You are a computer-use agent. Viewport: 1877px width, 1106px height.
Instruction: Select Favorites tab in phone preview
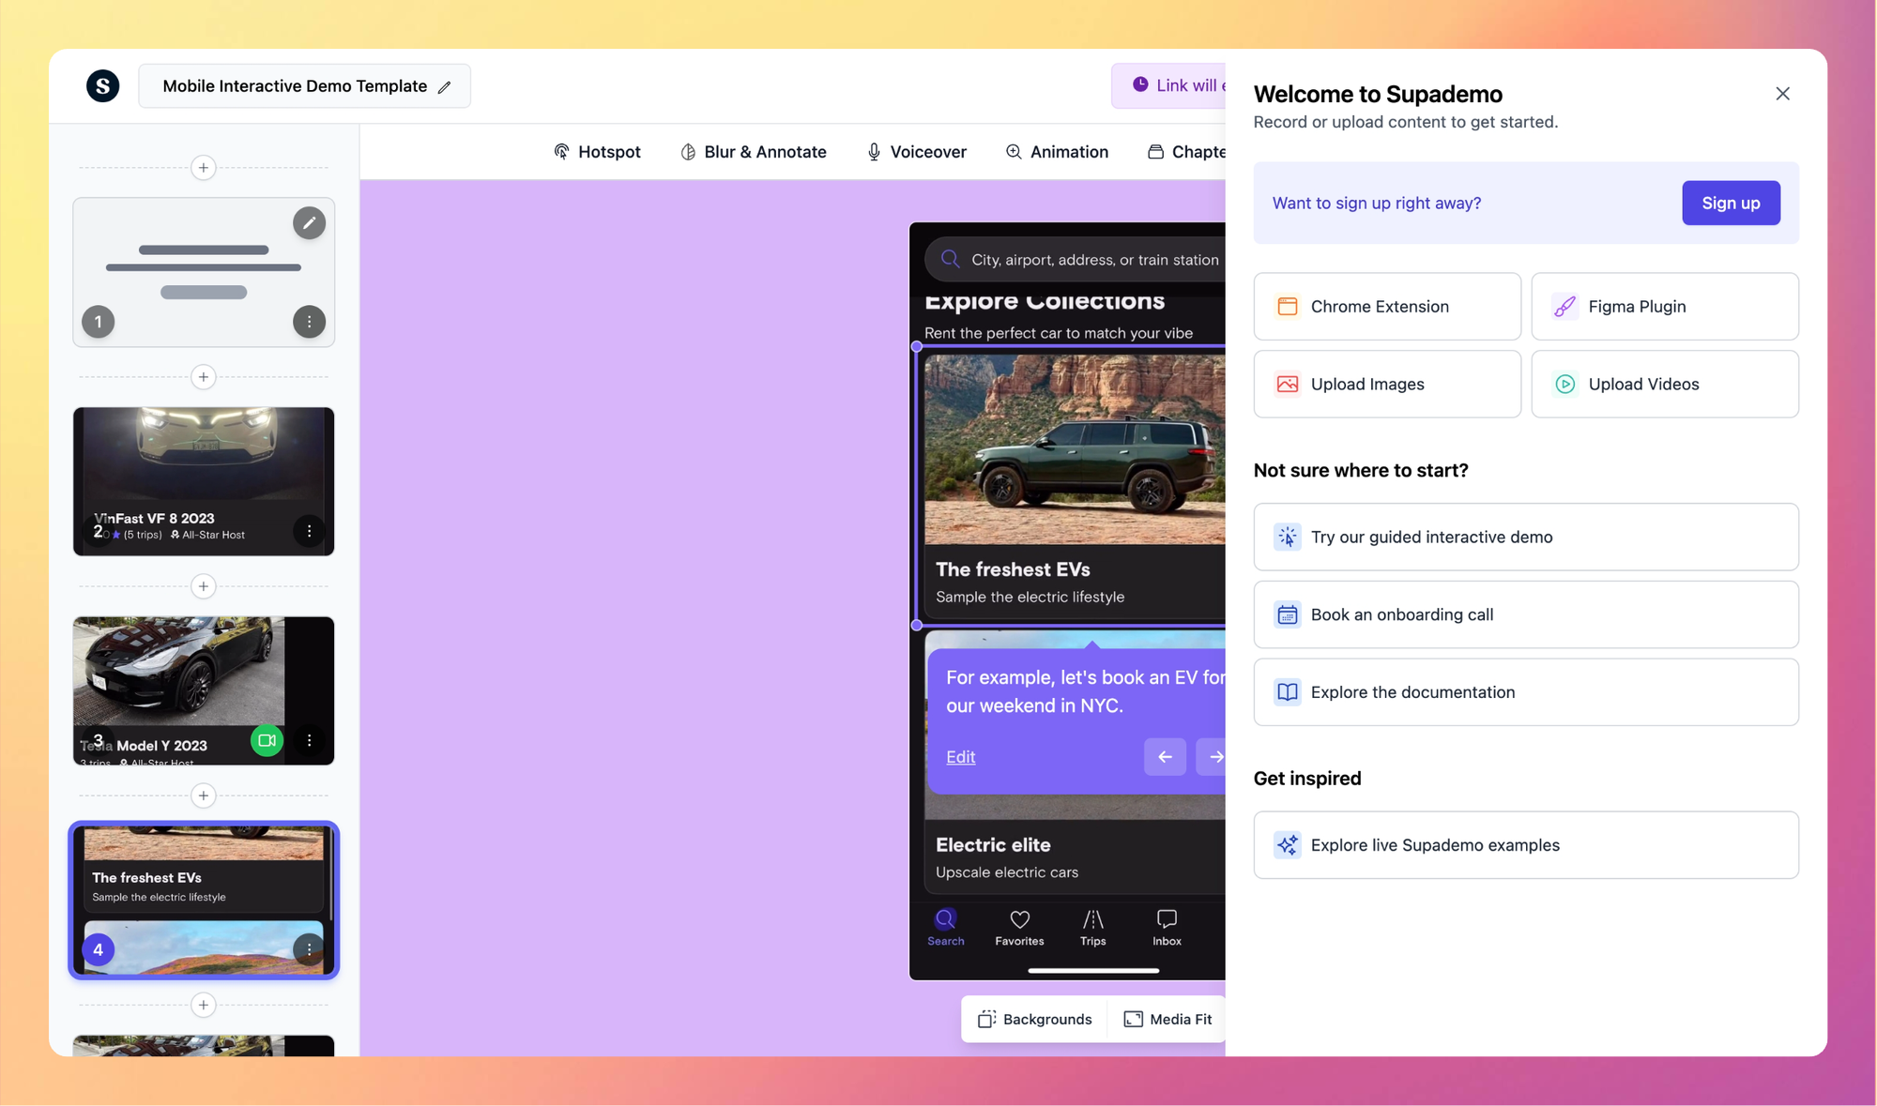(1019, 928)
